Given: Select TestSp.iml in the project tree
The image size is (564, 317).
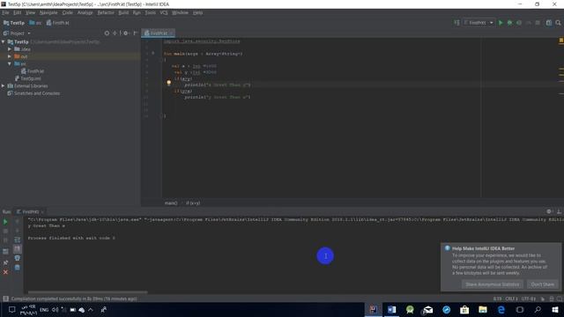Looking at the screenshot, I should [x=28, y=78].
